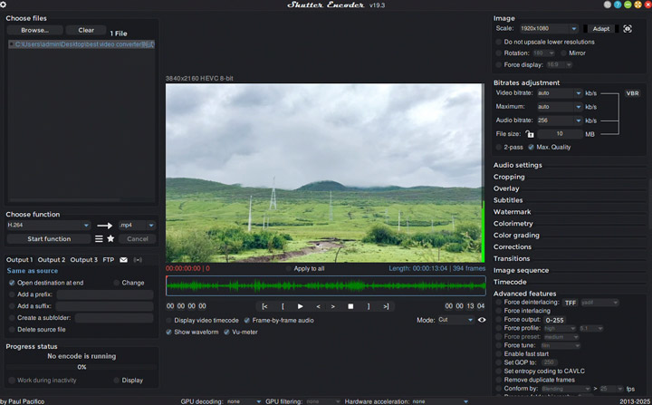Click the email notification envelope icon
Viewport: 652px width, 405px height.
click(124, 260)
